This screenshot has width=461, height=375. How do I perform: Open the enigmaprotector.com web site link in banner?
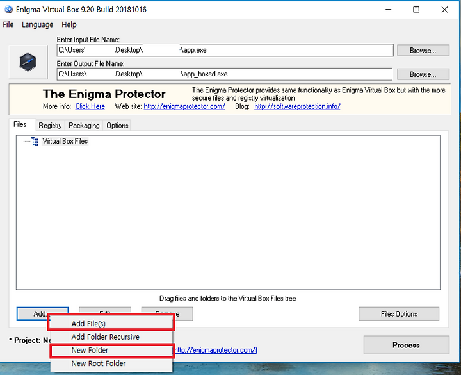coord(184,106)
